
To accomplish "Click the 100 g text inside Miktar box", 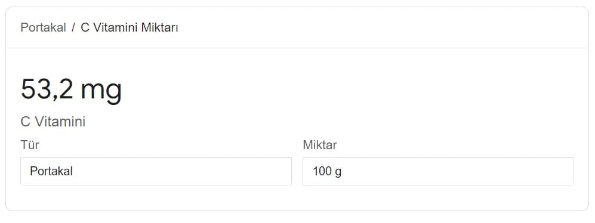I will (327, 172).
